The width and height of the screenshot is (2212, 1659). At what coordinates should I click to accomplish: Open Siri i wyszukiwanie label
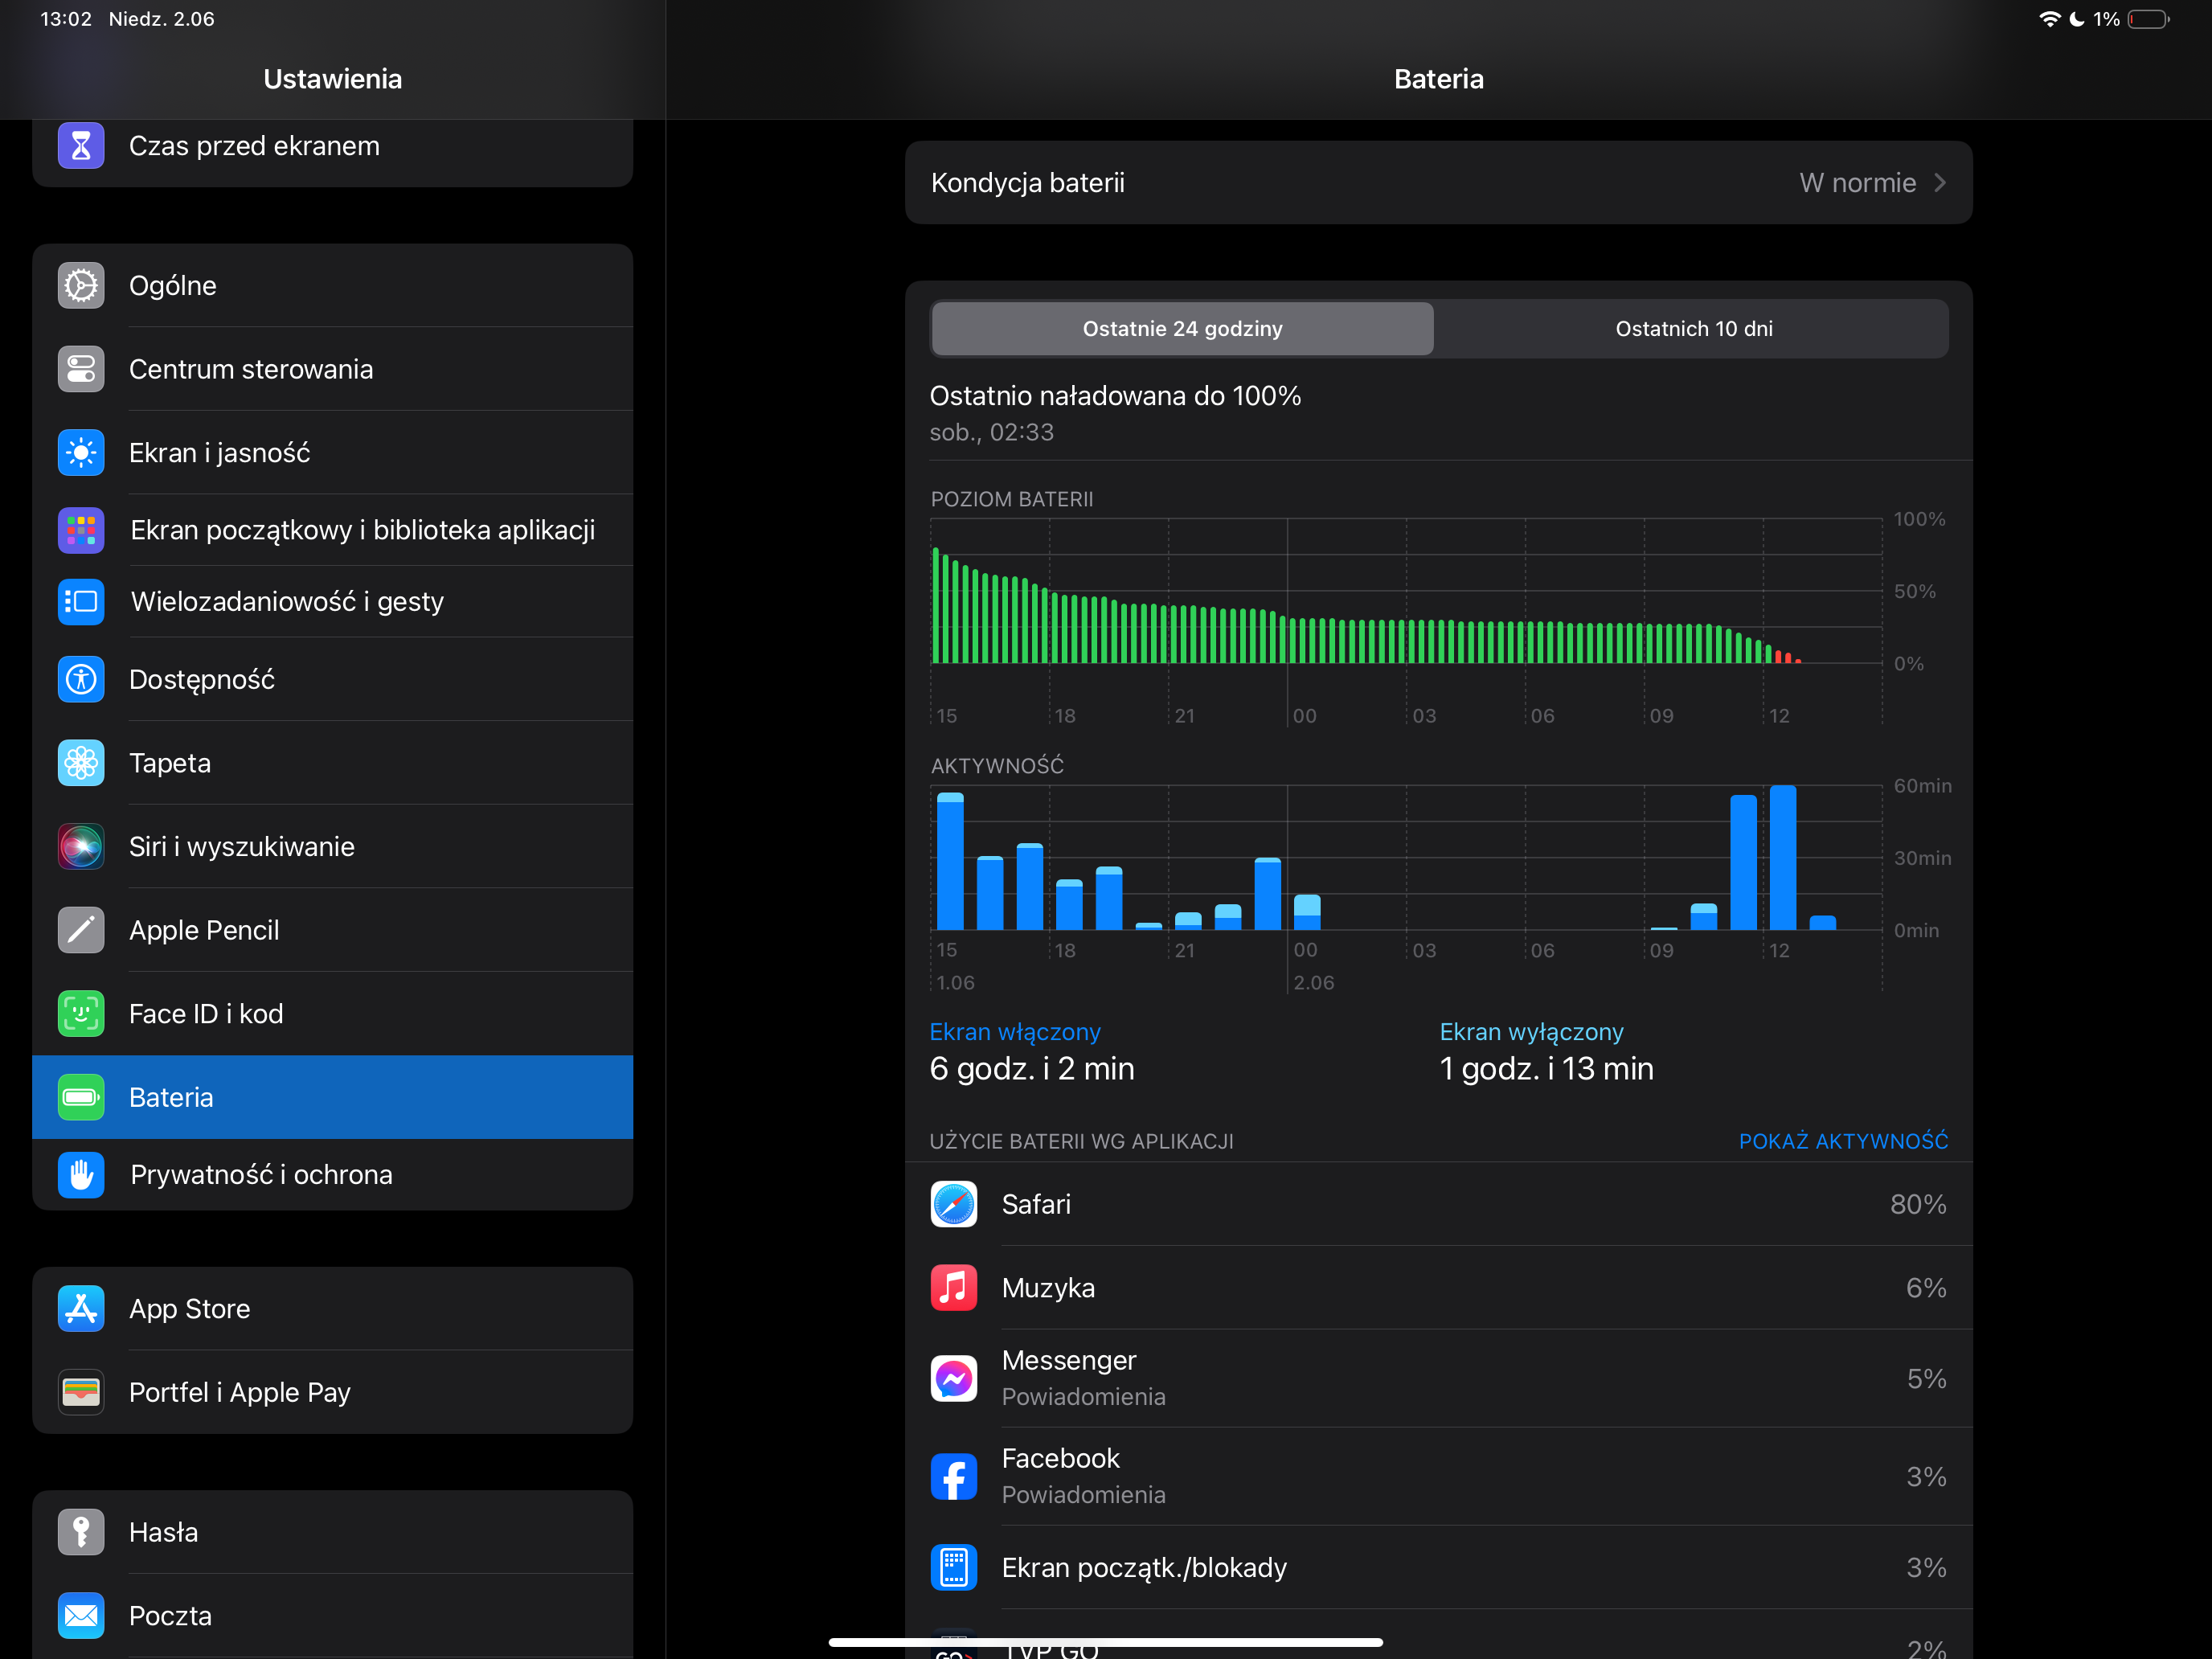pyautogui.click(x=242, y=847)
